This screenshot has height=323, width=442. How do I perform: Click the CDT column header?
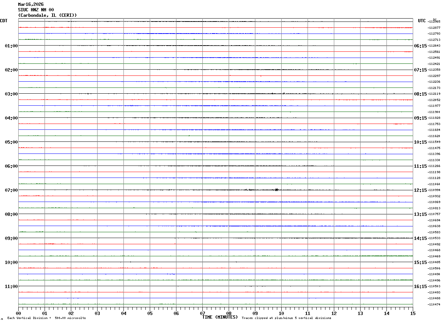point(4,21)
